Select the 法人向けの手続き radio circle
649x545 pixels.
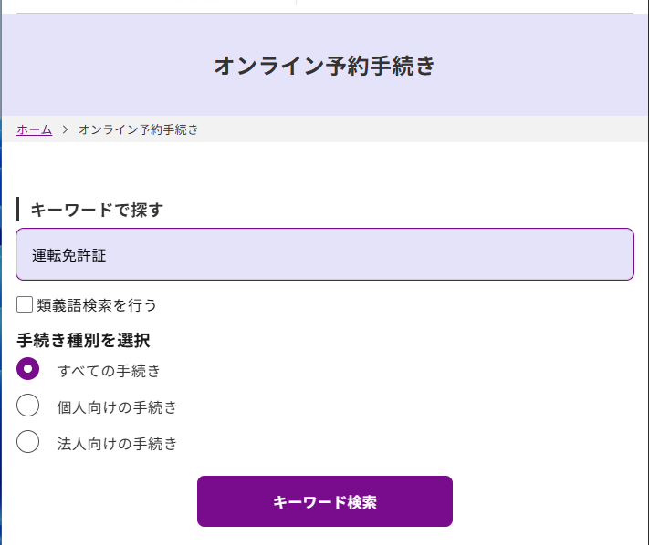coord(28,442)
